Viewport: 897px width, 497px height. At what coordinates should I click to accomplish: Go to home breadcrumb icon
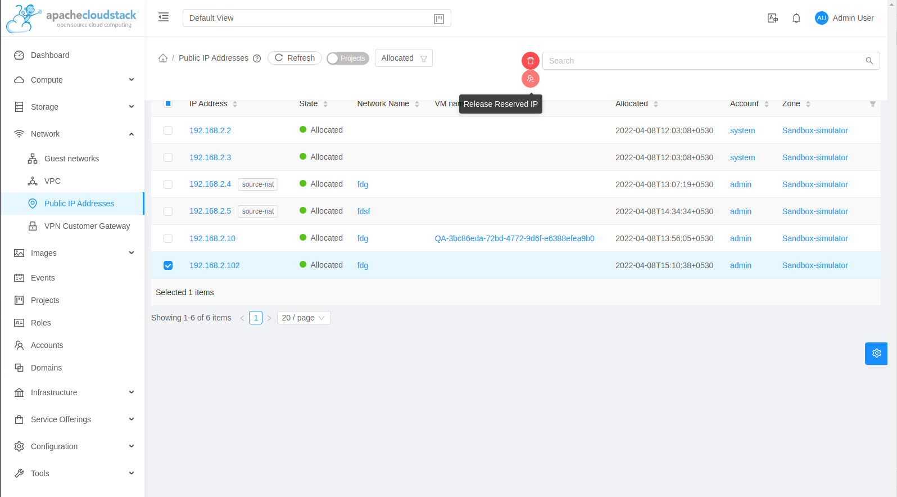(x=163, y=58)
